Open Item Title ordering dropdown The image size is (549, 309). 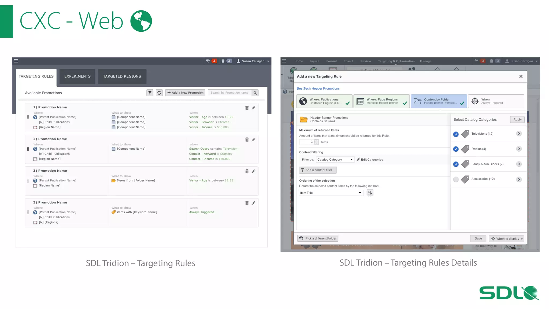pyautogui.click(x=331, y=193)
